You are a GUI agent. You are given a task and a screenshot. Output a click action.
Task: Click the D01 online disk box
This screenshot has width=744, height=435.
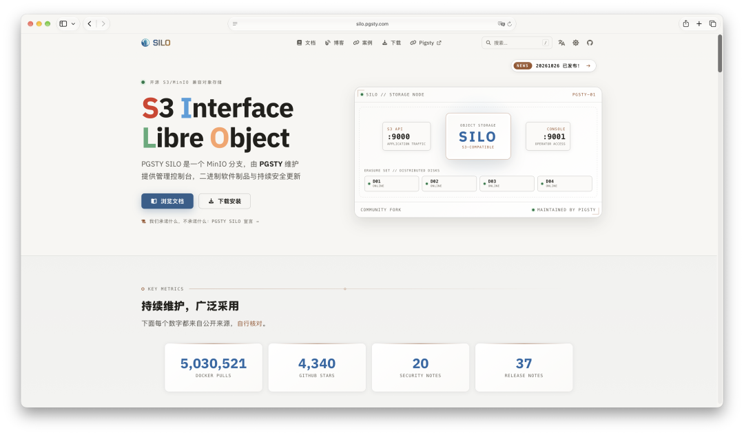(x=391, y=183)
